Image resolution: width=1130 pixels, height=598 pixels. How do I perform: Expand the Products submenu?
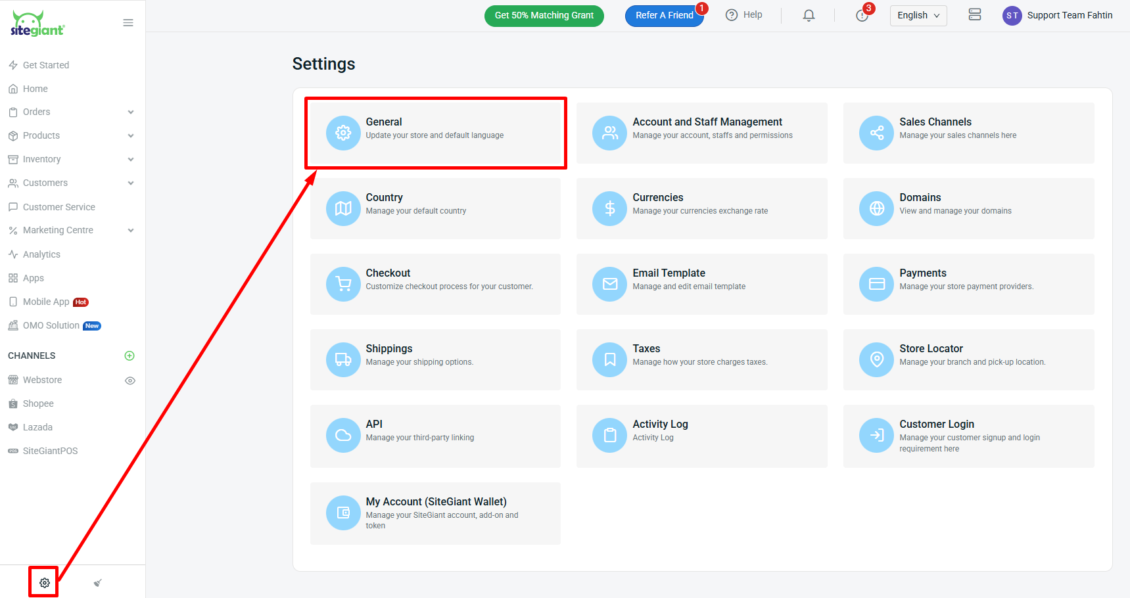point(131,136)
